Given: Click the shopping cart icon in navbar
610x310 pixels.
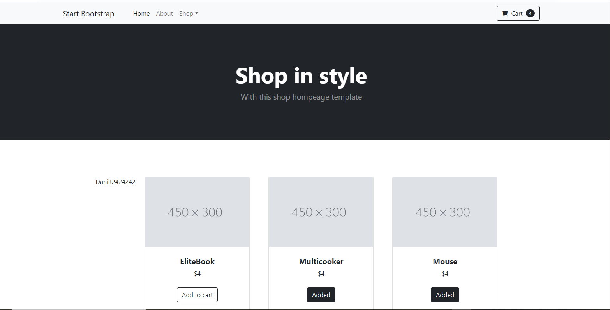Looking at the screenshot, I should pyautogui.click(x=505, y=13).
